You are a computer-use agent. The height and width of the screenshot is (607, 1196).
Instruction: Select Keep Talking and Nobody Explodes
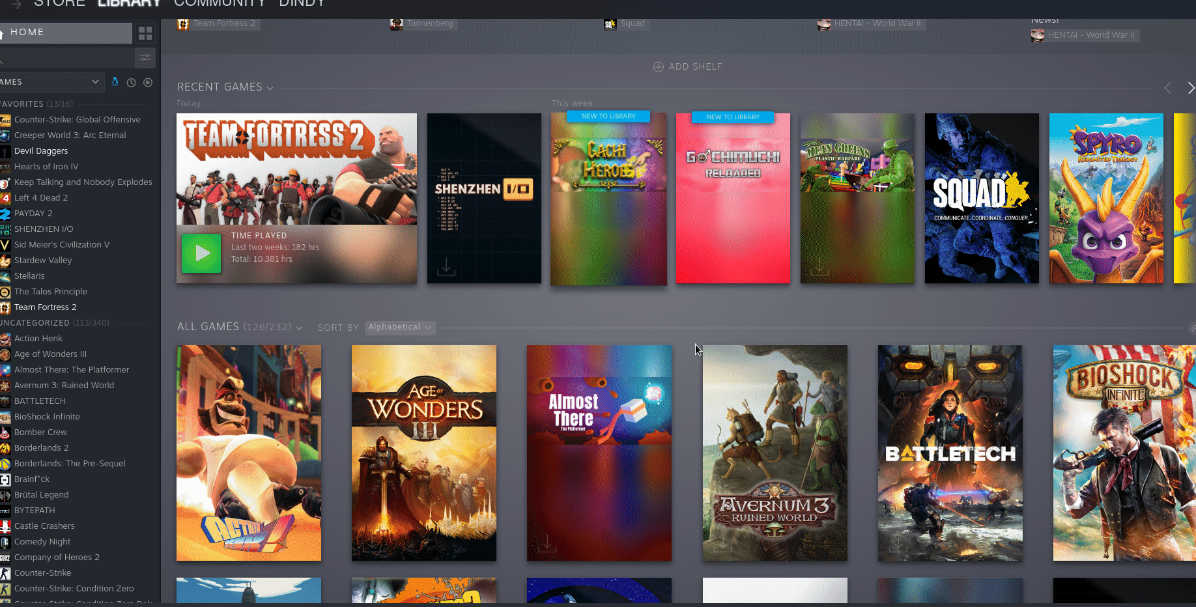click(x=83, y=182)
